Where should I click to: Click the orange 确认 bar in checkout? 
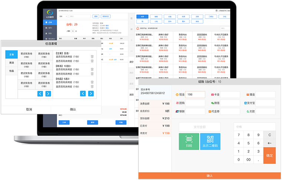click(x=210, y=176)
